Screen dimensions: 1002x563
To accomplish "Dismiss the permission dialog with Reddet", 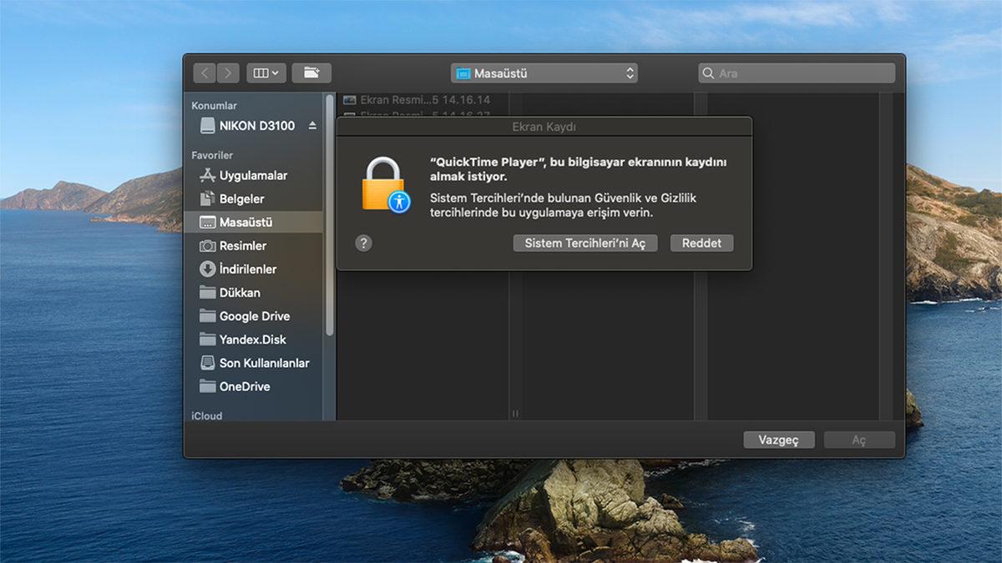I will 701,243.
